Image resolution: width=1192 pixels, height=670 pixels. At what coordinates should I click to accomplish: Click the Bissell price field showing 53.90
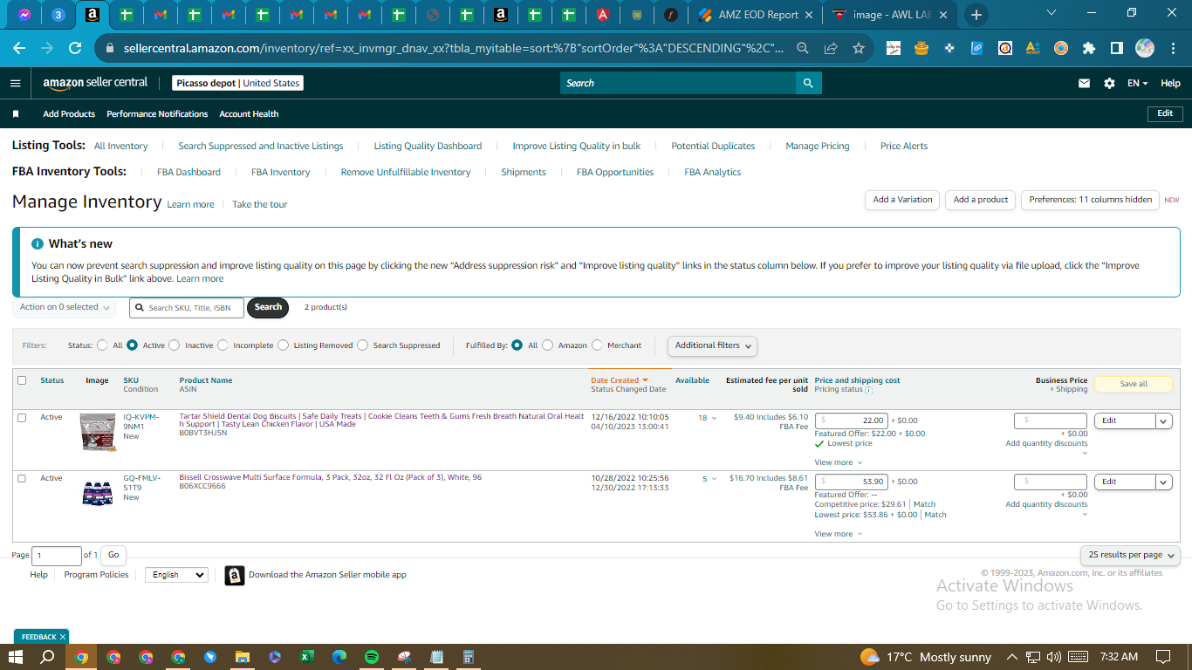tap(852, 482)
